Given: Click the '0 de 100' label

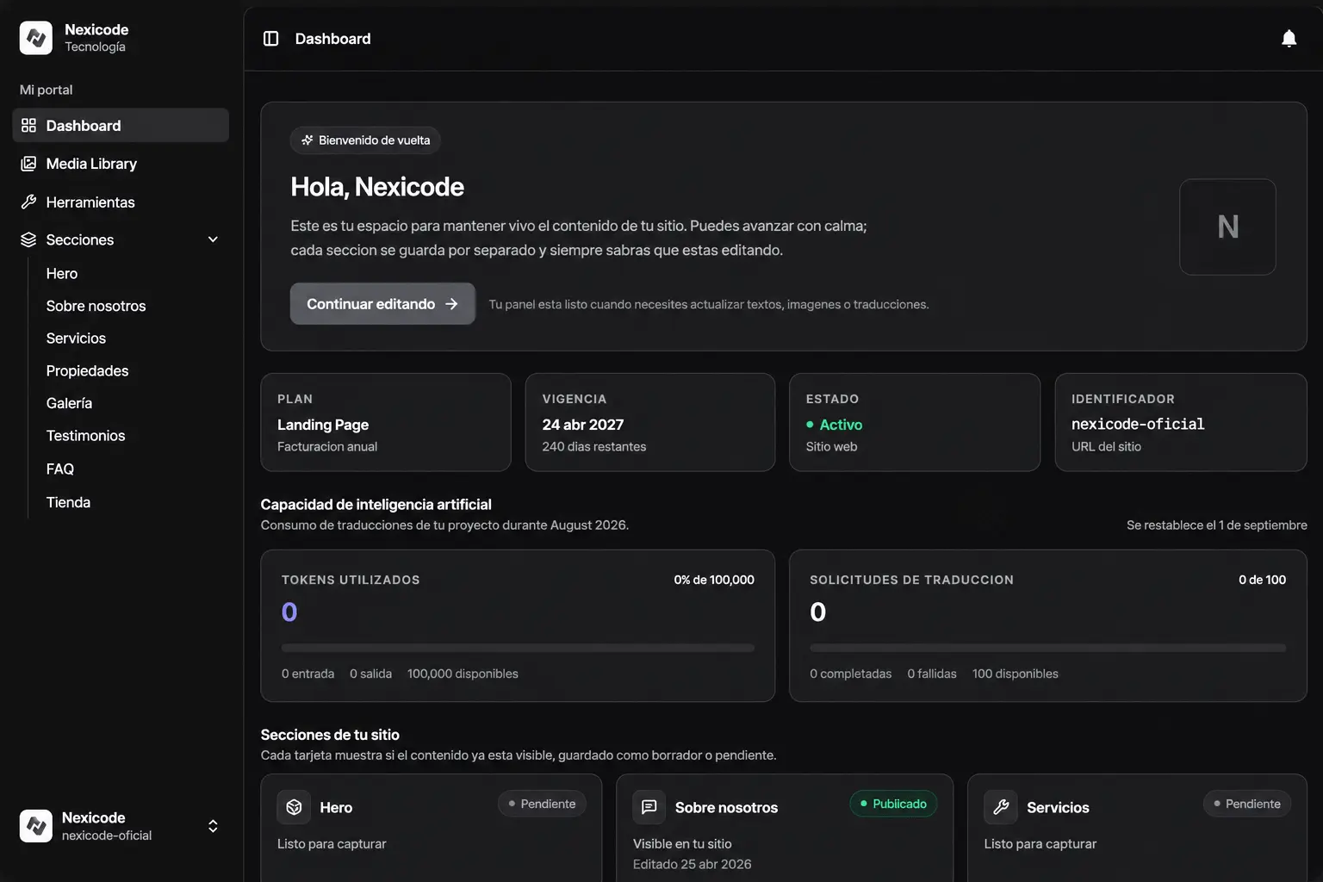Looking at the screenshot, I should (x=1262, y=581).
